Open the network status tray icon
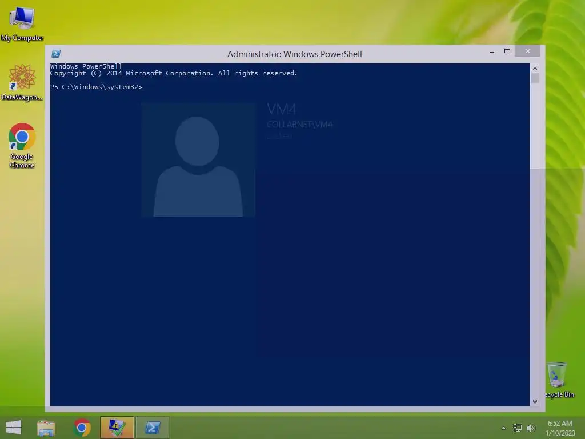 click(518, 428)
